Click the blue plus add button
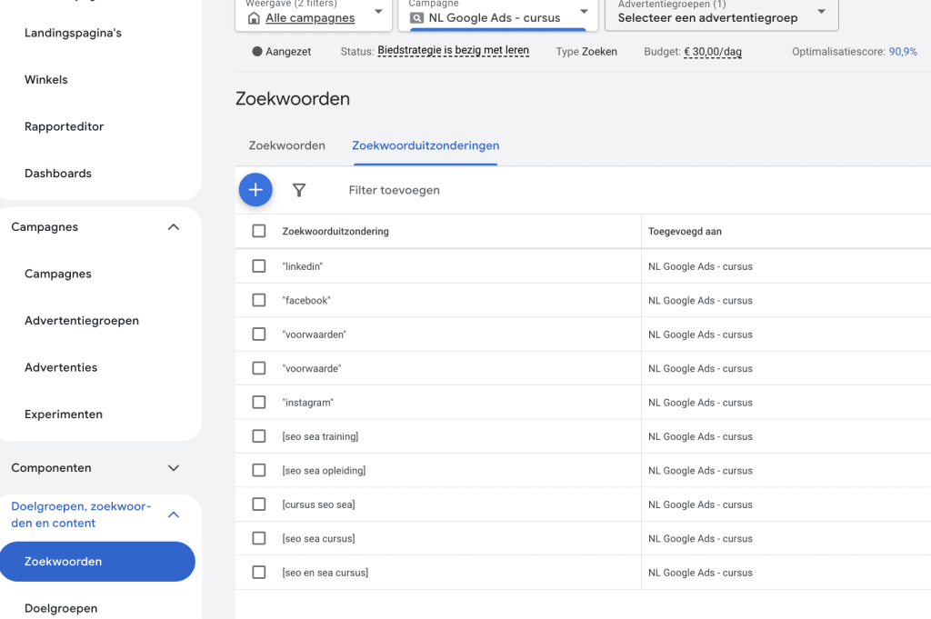The height and width of the screenshot is (619, 931). [255, 190]
